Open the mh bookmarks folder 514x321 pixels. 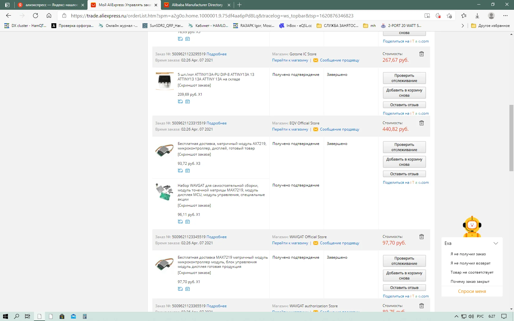click(369, 26)
